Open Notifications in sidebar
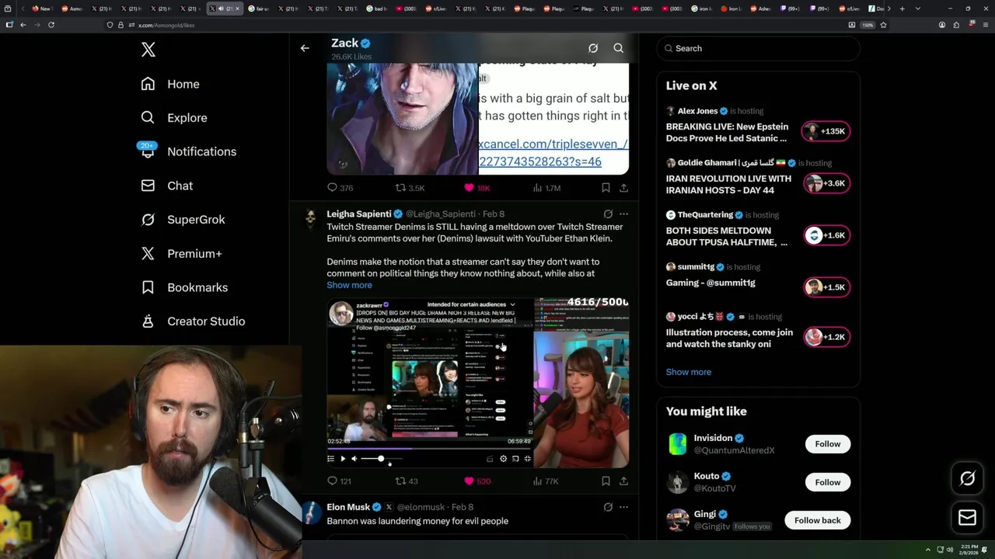Screen dimensions: 995x559 click(x=188, y=151)
